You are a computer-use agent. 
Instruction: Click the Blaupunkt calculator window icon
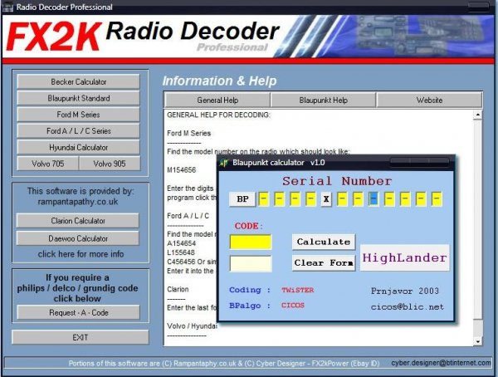224,163
